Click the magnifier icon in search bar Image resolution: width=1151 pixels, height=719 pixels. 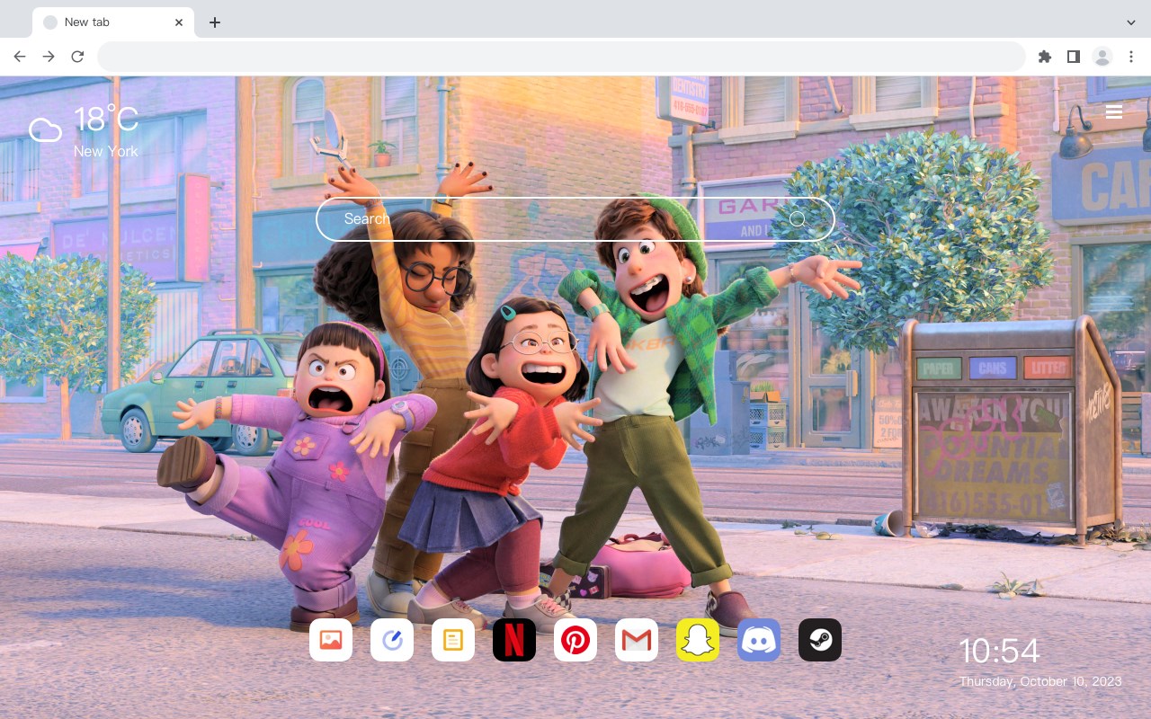click(798, 219)
